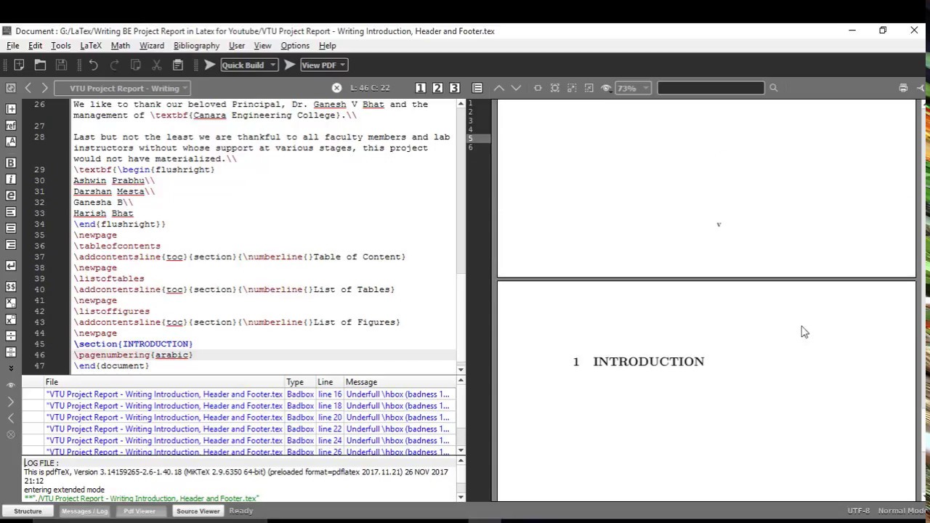This screenshot has width=930, height=523.
Task: Open document selector VTU Project Report
Action: pos(124,88)
